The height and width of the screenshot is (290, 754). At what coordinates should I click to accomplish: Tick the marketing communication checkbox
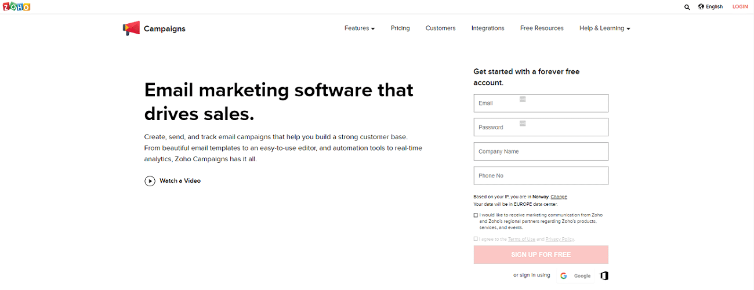476,215
